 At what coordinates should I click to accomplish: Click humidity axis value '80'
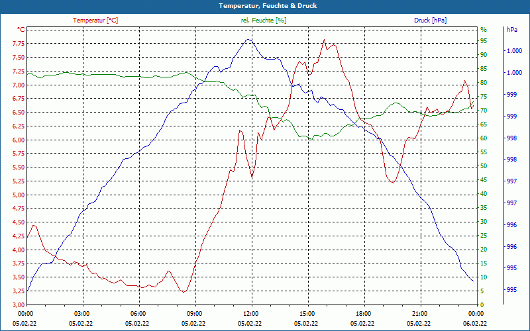point(484,82)
